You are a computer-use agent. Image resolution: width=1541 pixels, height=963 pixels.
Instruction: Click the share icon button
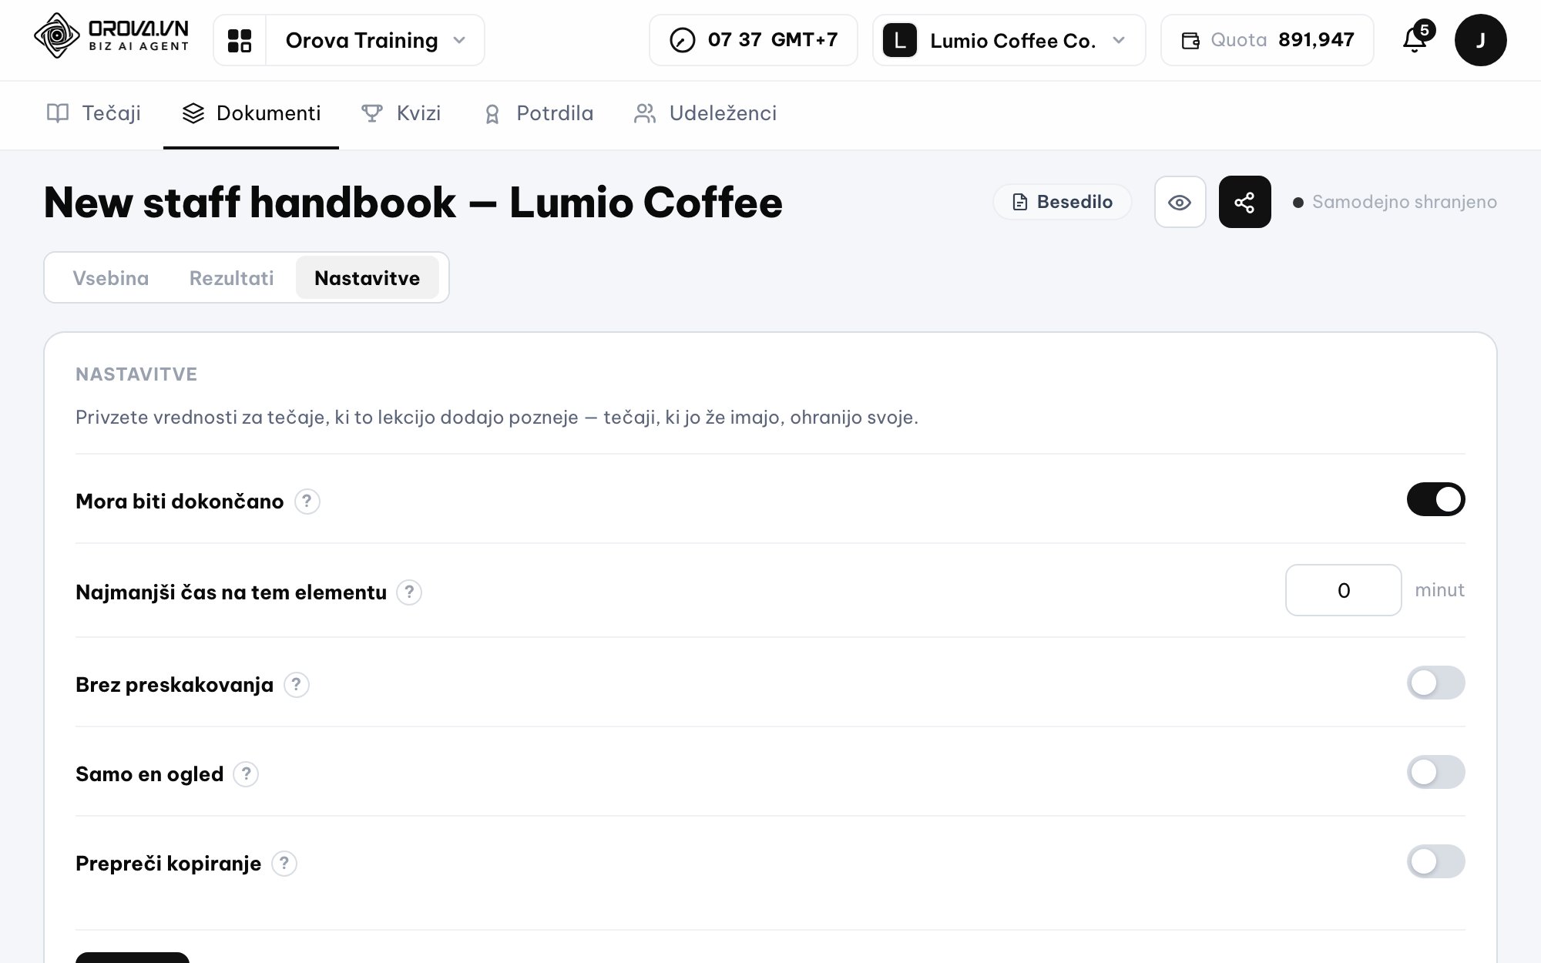tap(1244, 202)
